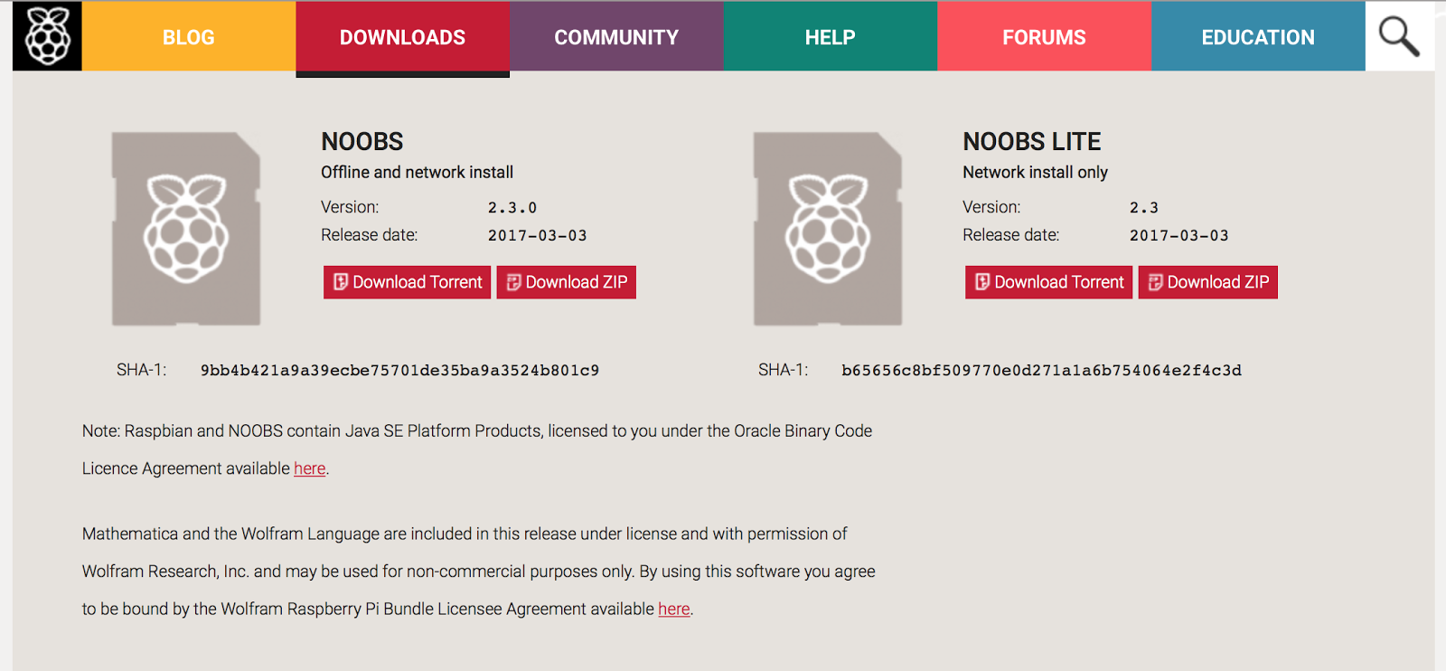Image resolution: width=1446 pixels, height=671 pixels.
Task: Open the BLOG menu tab
Action: point(189,37)
